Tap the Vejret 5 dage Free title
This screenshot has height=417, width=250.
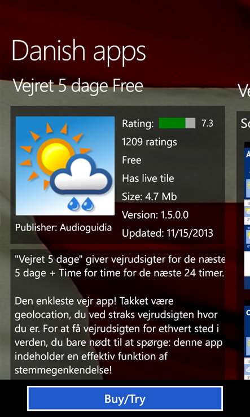click(78, 86)
